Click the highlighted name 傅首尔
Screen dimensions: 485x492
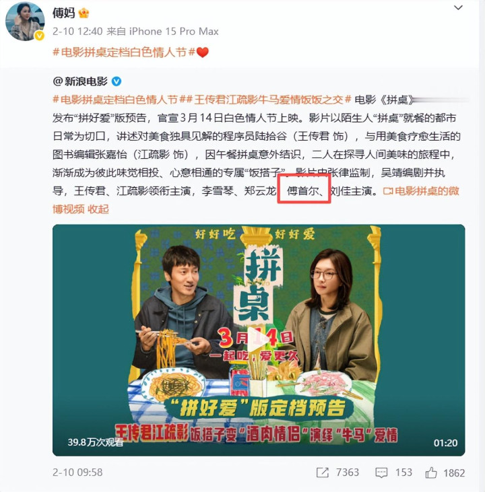pos(303,190)
